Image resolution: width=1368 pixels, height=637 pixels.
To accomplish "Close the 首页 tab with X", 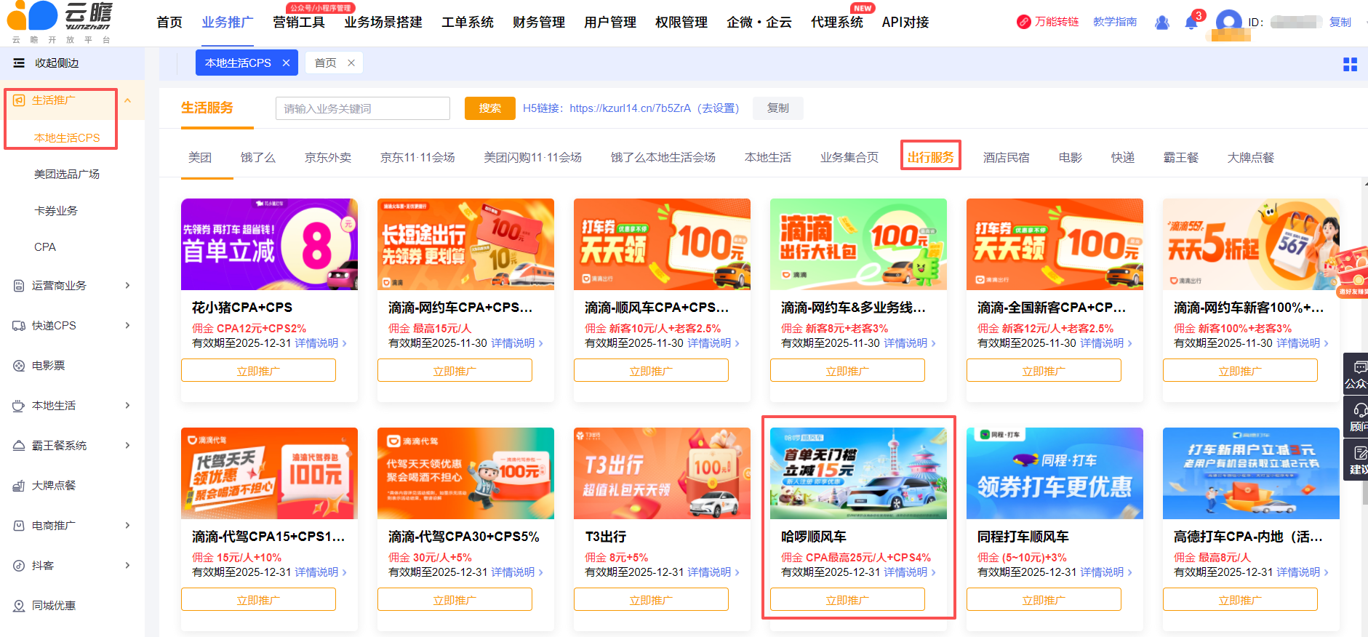I will [351, 63].
